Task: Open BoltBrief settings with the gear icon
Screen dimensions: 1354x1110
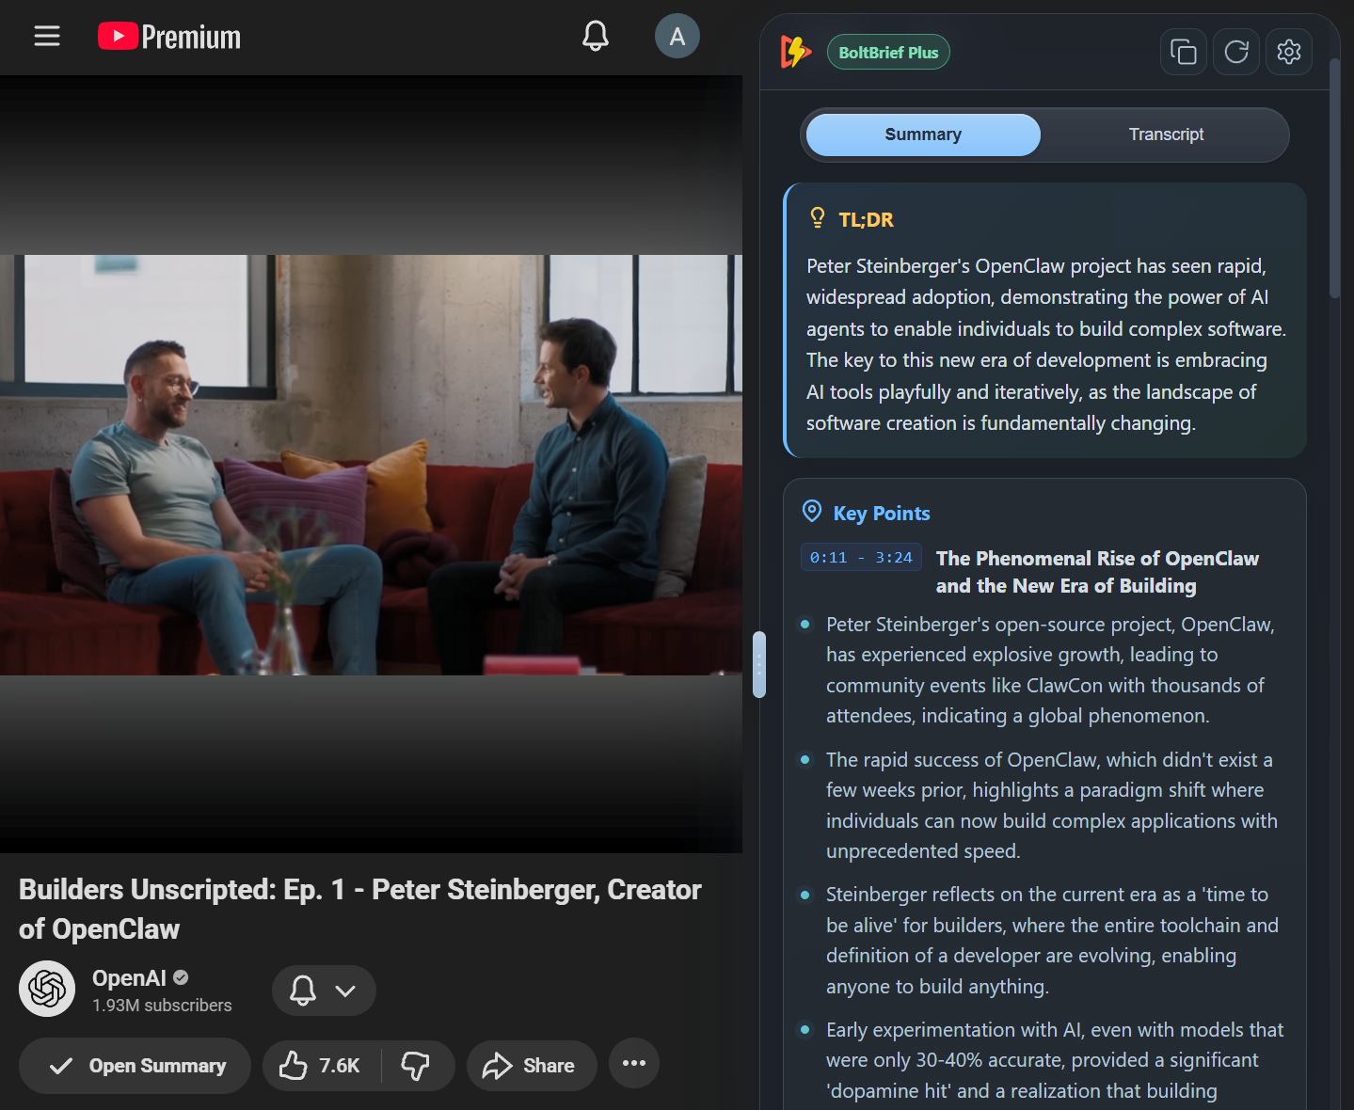Action: click(x=1288, y=52)
